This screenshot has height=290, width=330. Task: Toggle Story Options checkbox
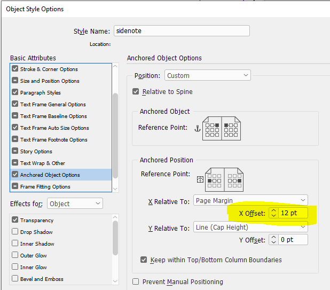[x=15, y=151]
